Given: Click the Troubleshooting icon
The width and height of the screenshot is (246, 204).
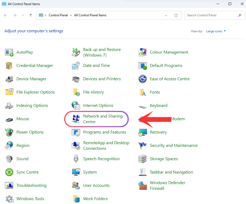Looking at the screenshot, I should pyautogui.click(x=9, y=185).
